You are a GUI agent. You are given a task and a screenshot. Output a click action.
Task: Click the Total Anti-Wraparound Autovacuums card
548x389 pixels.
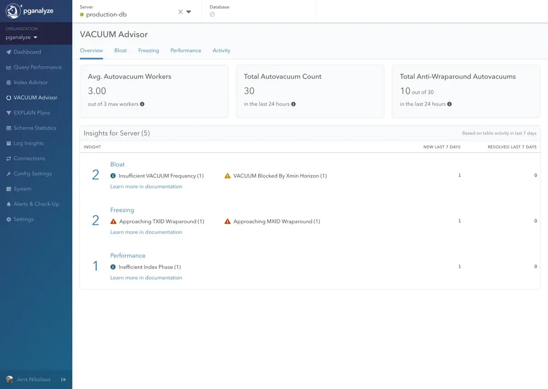click(466, 92)
